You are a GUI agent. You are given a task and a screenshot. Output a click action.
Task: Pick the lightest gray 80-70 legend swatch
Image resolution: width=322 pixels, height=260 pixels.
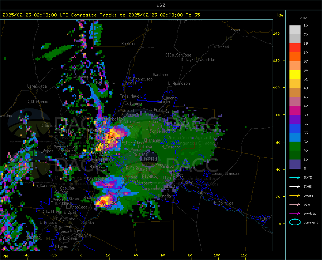295,30
